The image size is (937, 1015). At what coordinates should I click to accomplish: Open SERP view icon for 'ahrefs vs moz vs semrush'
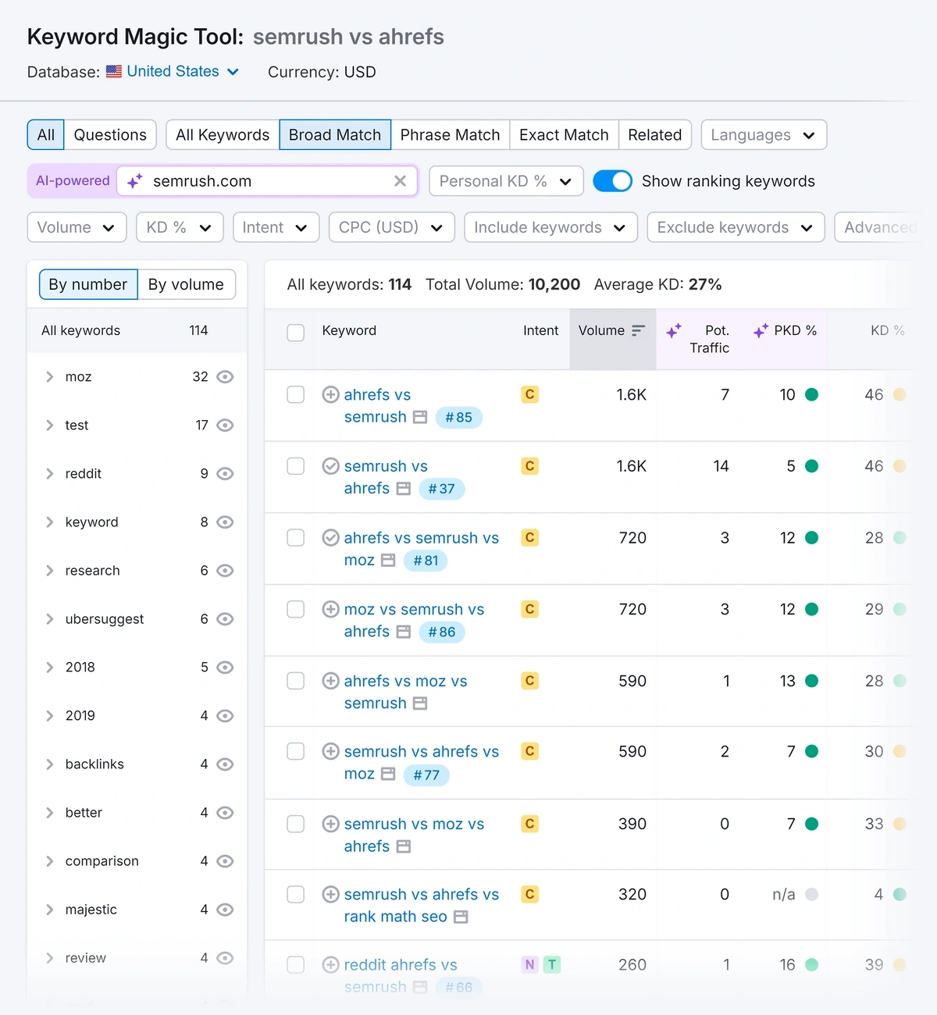coord(420,703)
